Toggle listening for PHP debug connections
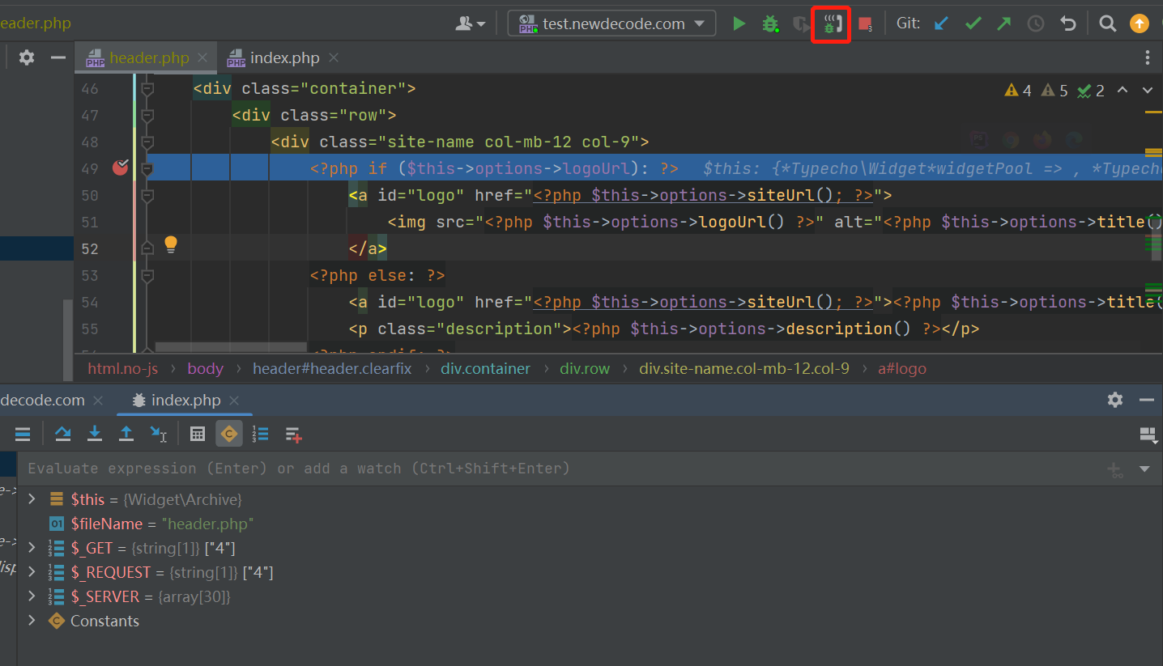1163x666 pixels. click(831, 24)
